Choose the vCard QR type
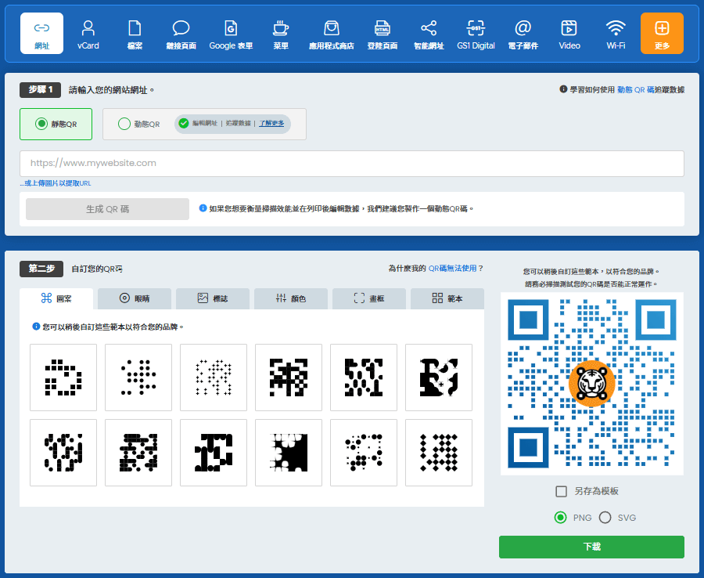 88,33
